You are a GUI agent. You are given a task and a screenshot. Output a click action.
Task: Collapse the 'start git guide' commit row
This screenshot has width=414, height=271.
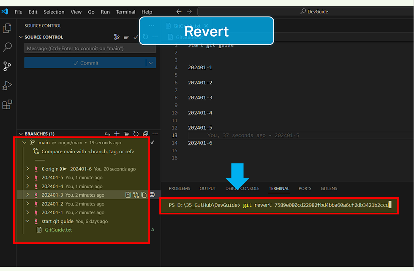[x=27, y=221]
